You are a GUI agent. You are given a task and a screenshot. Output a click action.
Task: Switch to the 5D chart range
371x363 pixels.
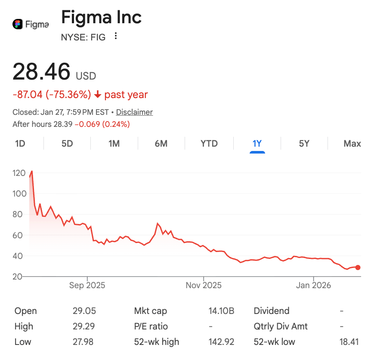pos(67,144)
